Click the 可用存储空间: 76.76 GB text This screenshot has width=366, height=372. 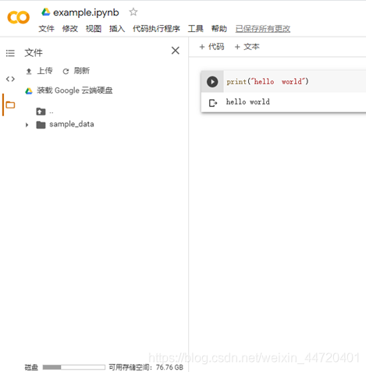146,367
